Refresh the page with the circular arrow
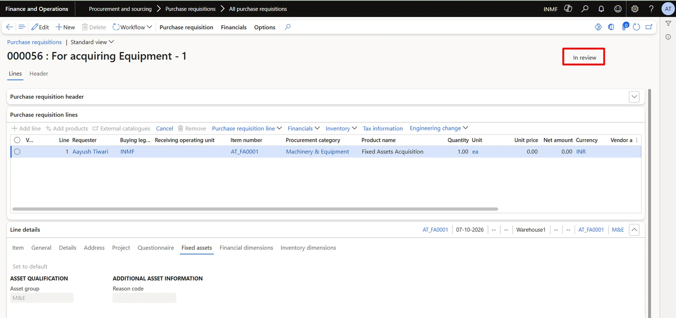The width and height of the screenshot is (676, 318). [x=636, y=27]
